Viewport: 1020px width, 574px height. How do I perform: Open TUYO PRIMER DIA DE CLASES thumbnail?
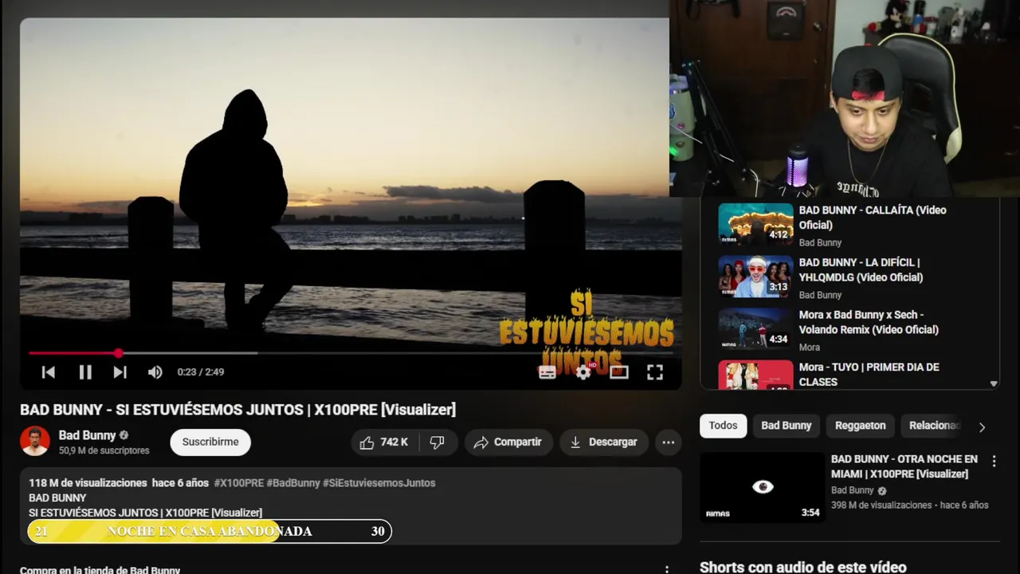[x=755, y=375]
